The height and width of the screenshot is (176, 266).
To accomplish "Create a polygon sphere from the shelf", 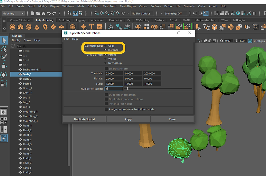I will [x=12, y=27].
